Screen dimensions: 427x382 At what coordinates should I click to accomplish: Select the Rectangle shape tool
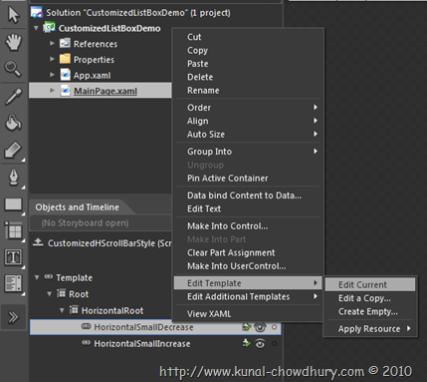click(13, 204)
